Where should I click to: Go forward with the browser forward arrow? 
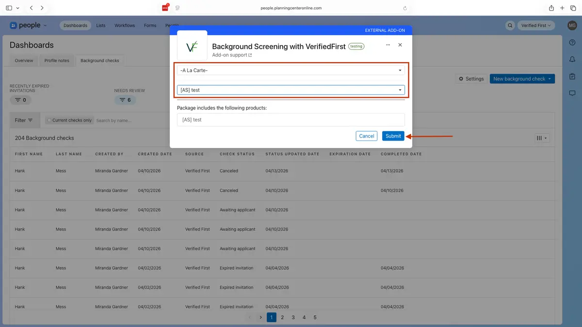coord(42,8)
